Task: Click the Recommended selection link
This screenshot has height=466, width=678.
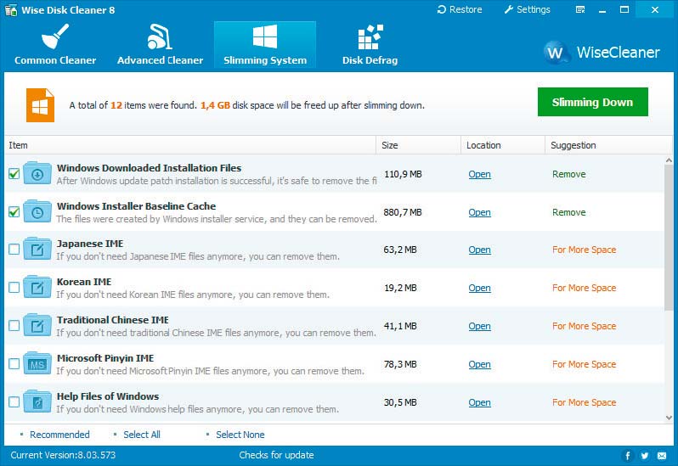Action: (59, 435)
